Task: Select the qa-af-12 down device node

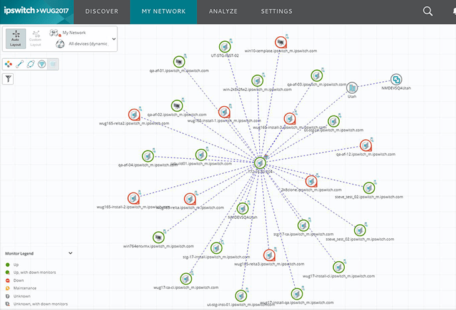Action: click(365, 146)
